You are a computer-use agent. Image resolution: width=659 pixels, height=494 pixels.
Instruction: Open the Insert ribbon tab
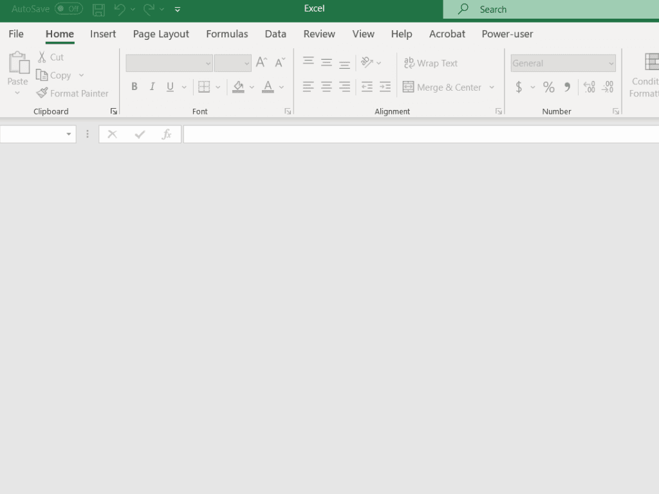tap(103, 34)
